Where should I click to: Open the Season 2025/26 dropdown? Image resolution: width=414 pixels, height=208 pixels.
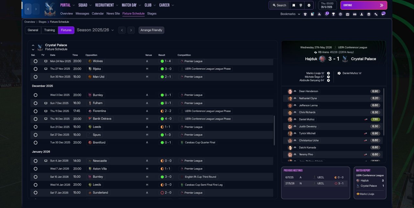coord(95,30)
